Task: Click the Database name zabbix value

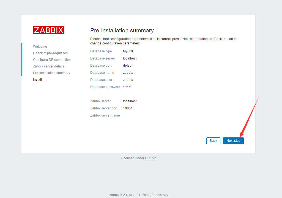Action: (x=128, y=73)
